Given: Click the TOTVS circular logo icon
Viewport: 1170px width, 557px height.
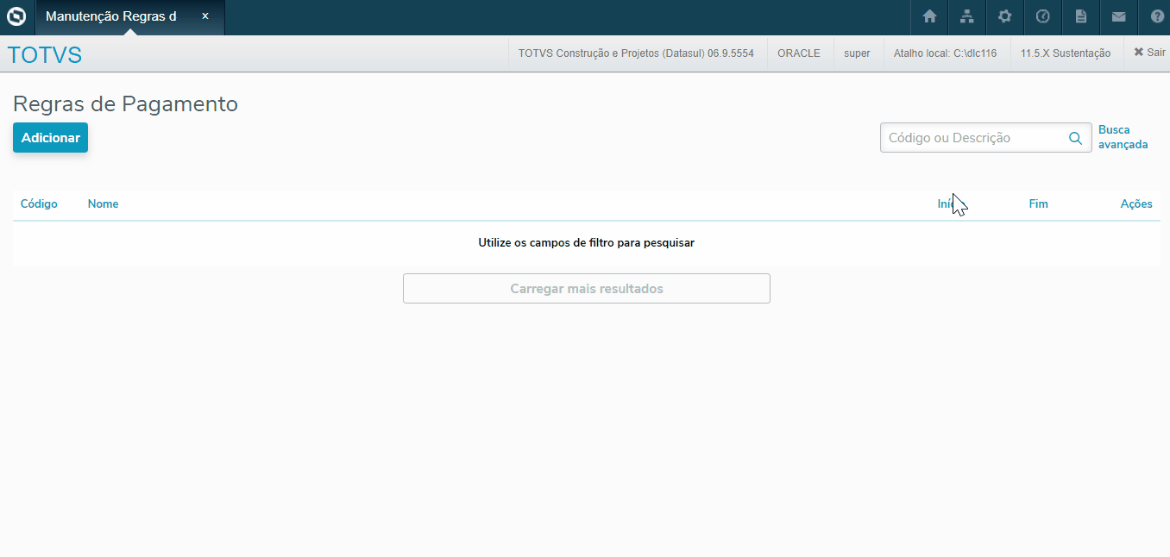Looking at the screenshot, I should click(x=16, y=16).
